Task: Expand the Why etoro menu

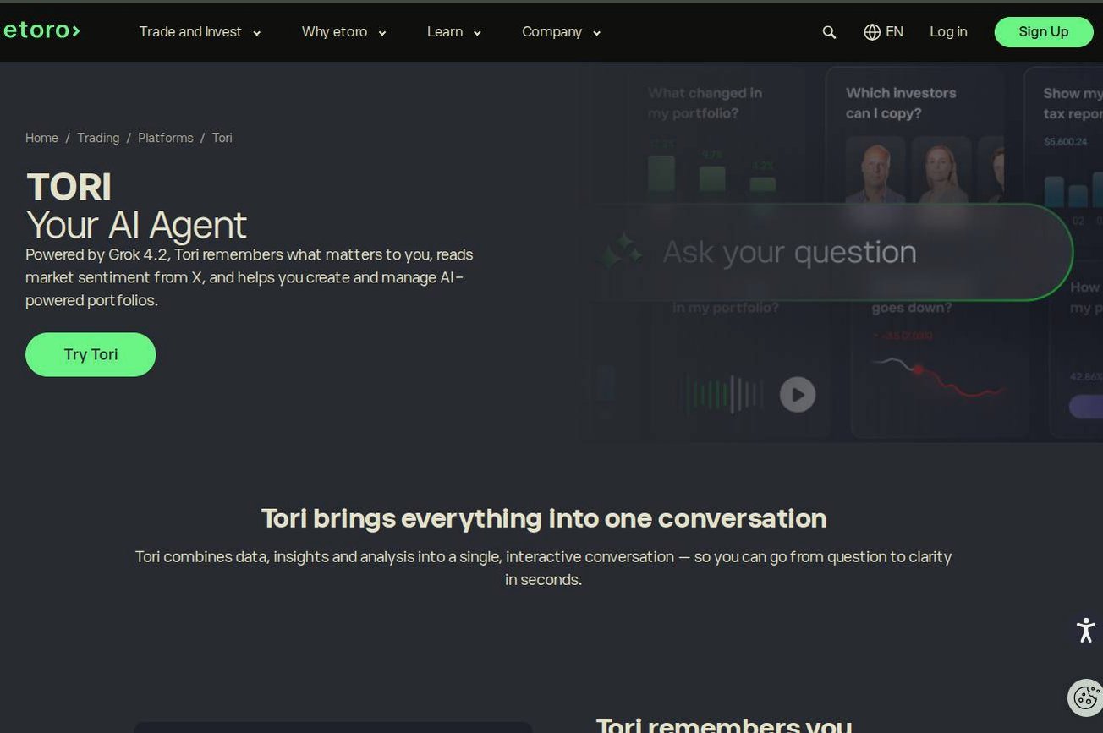Action: [x=343, y=32]
